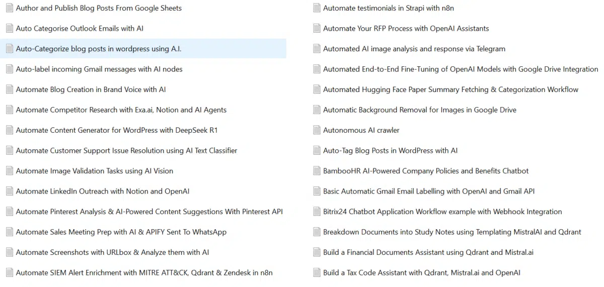Select Author and Publish Blog Posts From Google Sheets
The image size is (604, 287).
pos(99,8)
